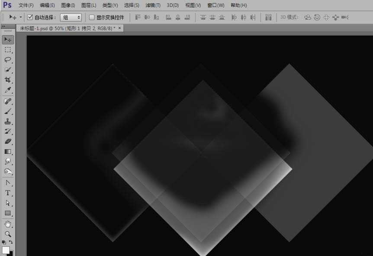Click Auto-Align Layers icon
This screenshot has height=256, width=373.
268,17
